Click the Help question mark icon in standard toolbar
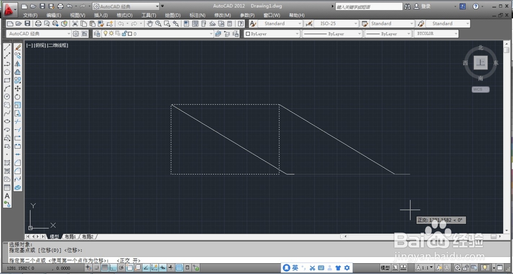 tap(241, 24)
